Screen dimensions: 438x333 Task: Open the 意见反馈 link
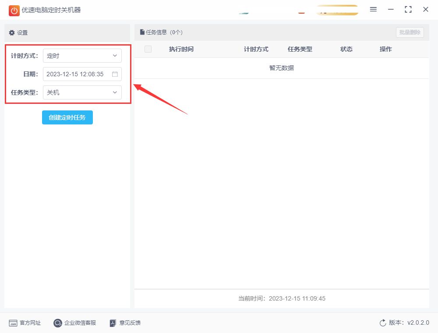click(130, 323)
